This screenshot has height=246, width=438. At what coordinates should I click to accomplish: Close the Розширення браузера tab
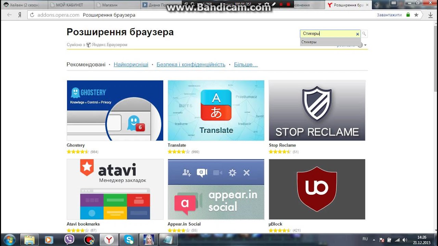[x=367, y=5]
